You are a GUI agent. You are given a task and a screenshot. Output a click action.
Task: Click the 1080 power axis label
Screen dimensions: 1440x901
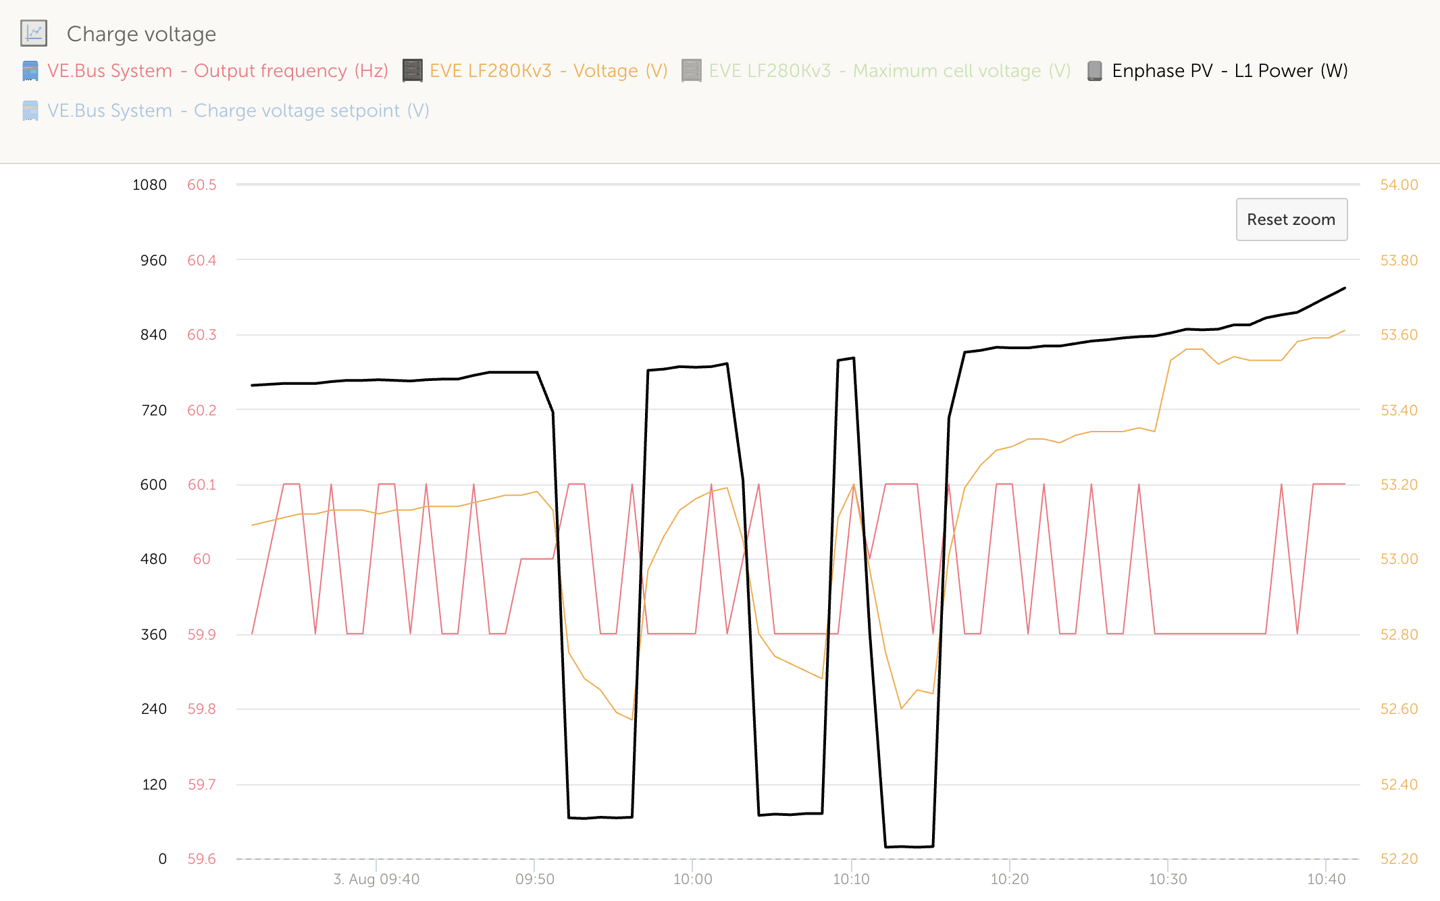tap(149, 185)
